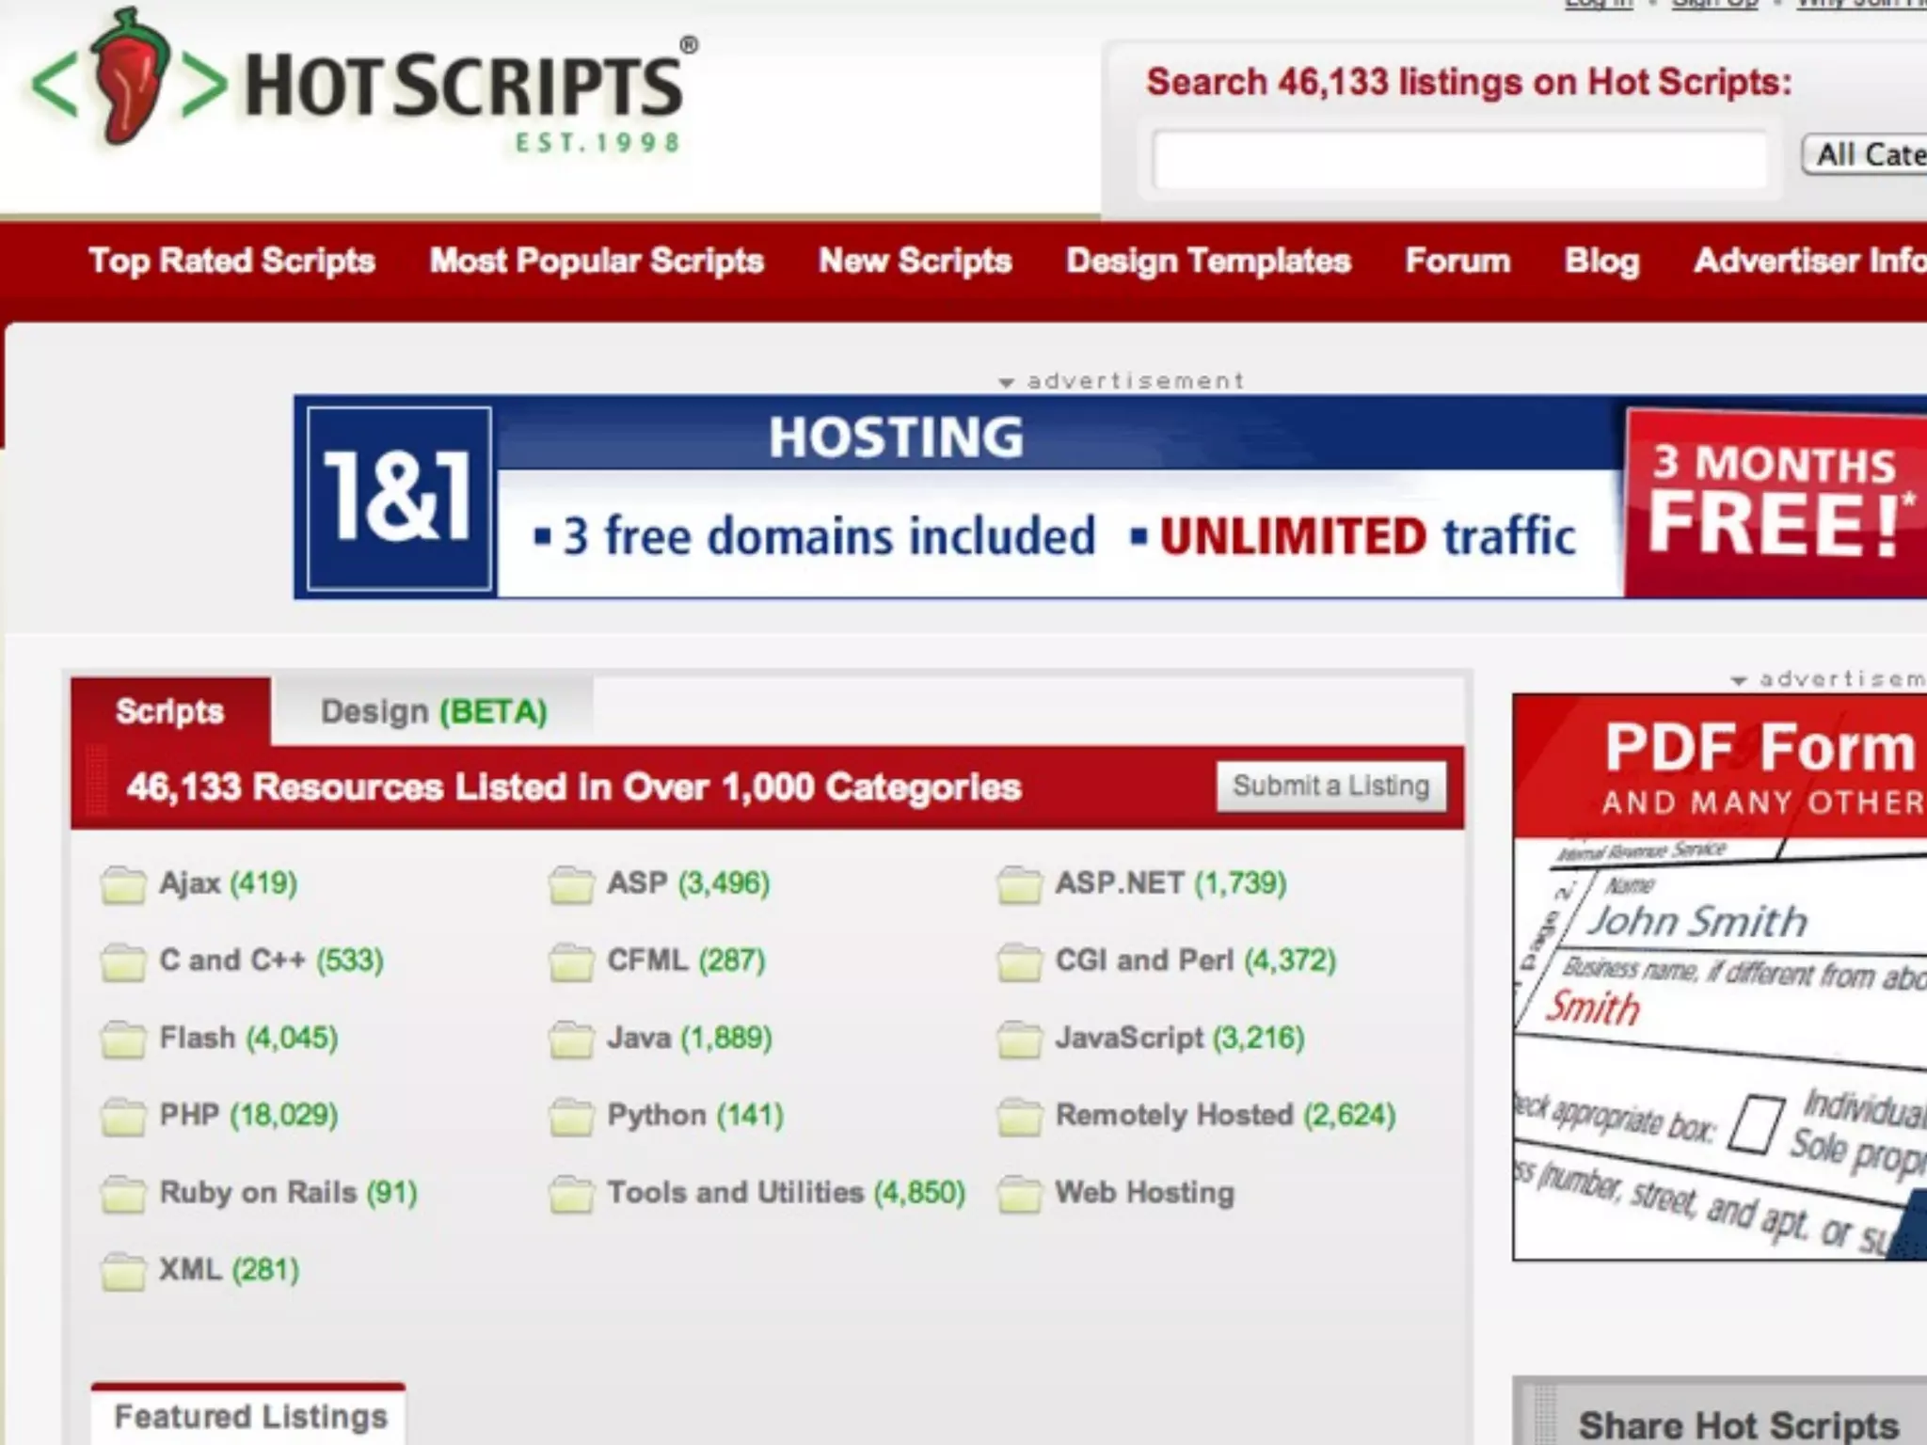Switch to the Design (BETA) tab
Image resolution: width=1927 pixels, height=1445 pixels.
pos(433,712)
